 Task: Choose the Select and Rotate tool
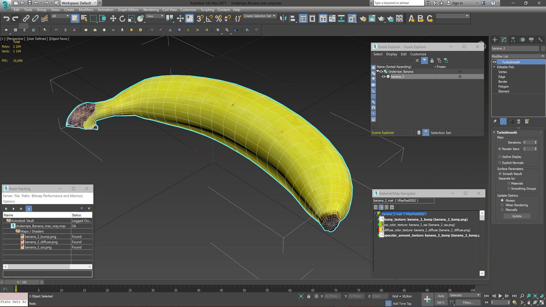(122, 19)
